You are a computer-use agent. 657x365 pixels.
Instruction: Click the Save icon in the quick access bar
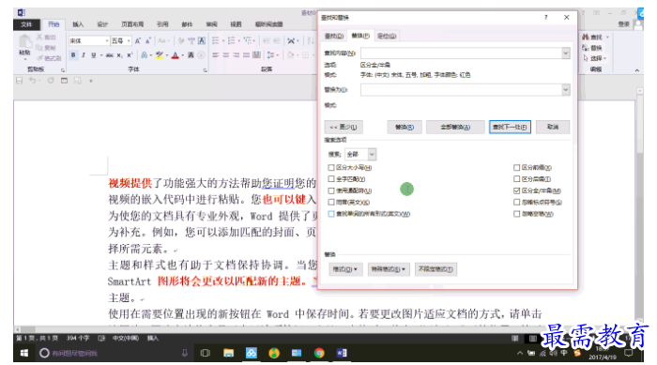coord(20,81)
